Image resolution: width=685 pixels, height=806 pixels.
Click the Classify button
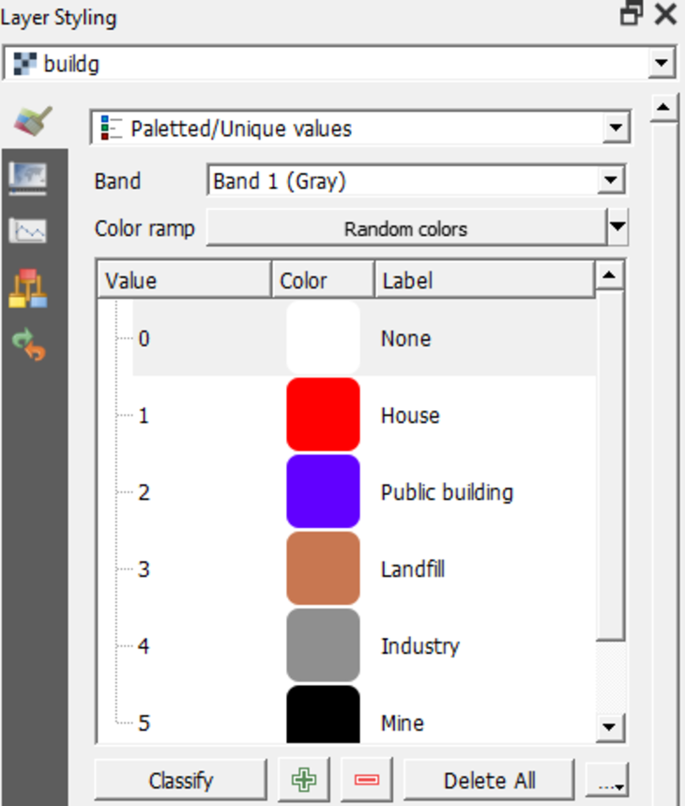(x=180, y=780)
